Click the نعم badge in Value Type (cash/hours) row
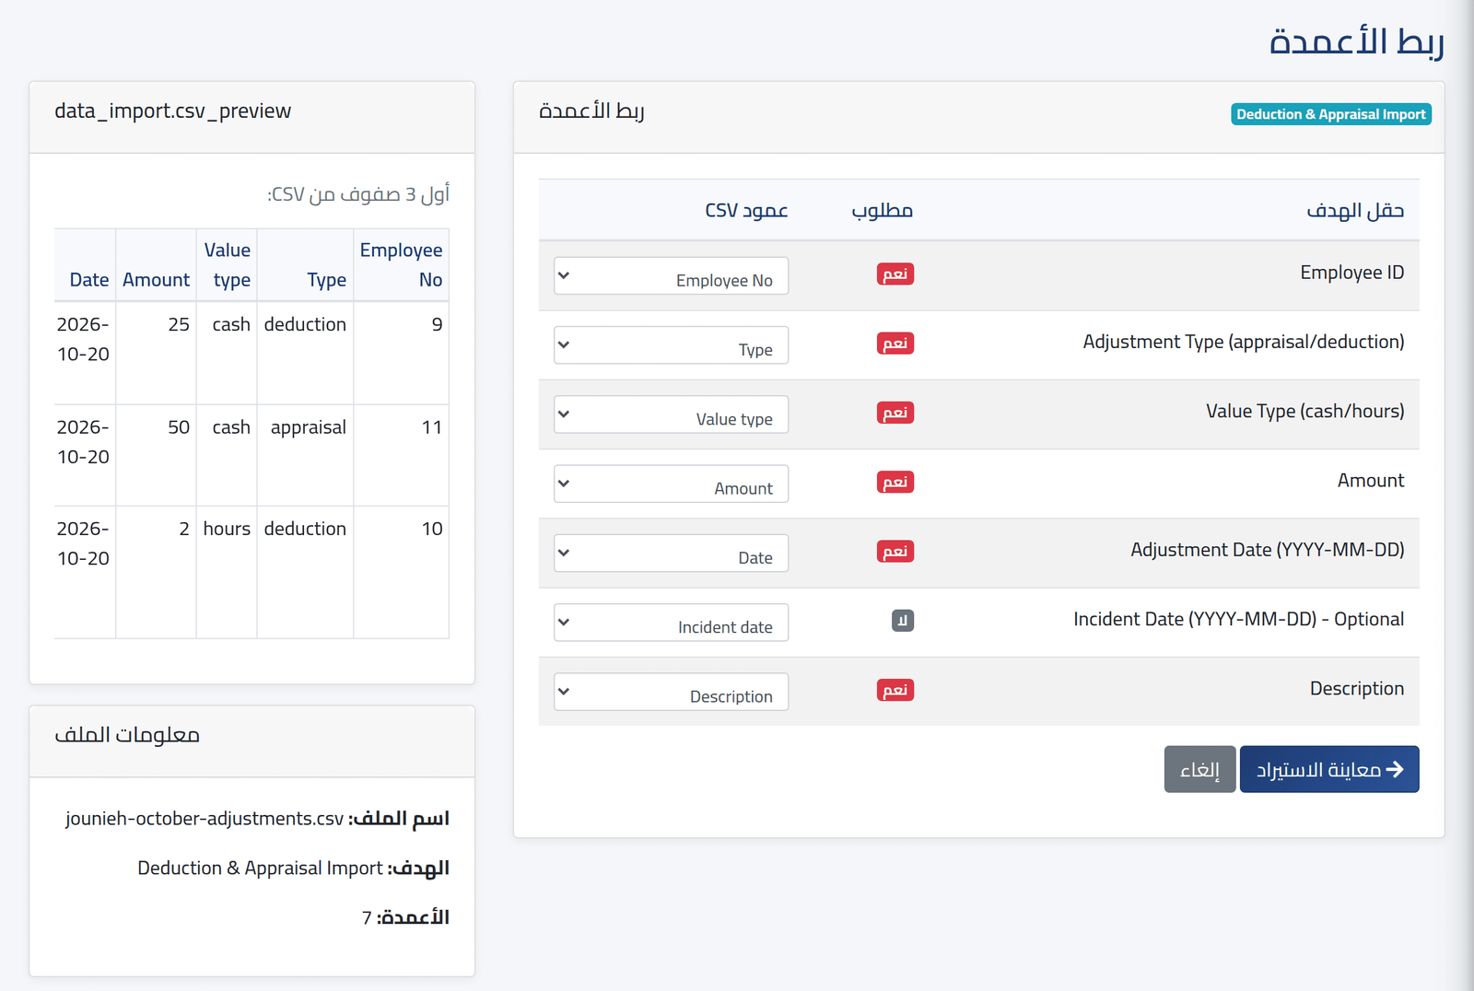 pyautogui.click(x=895, y=413)
